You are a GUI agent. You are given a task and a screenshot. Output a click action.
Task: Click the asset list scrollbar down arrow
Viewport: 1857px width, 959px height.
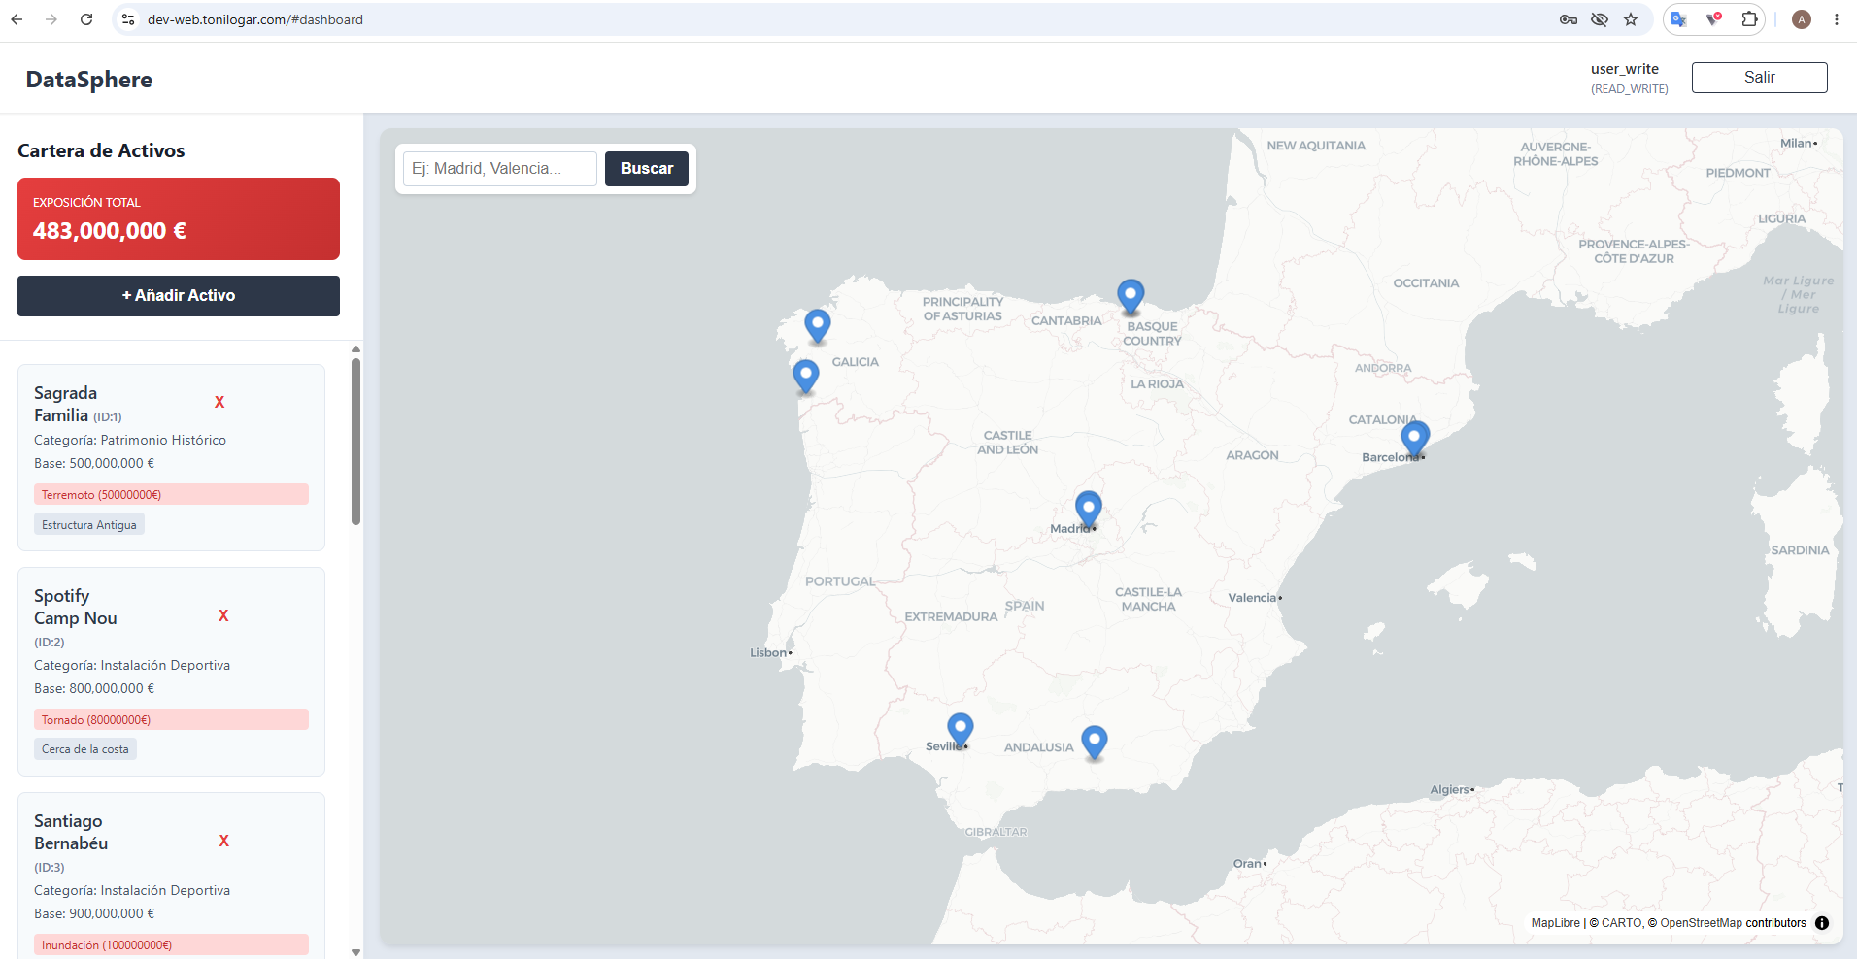pyautogui.click(x=355, y=952)
